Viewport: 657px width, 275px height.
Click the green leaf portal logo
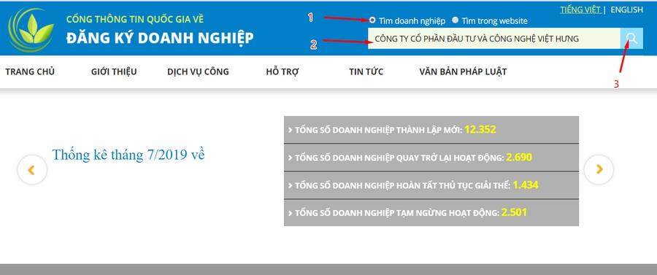32,29
